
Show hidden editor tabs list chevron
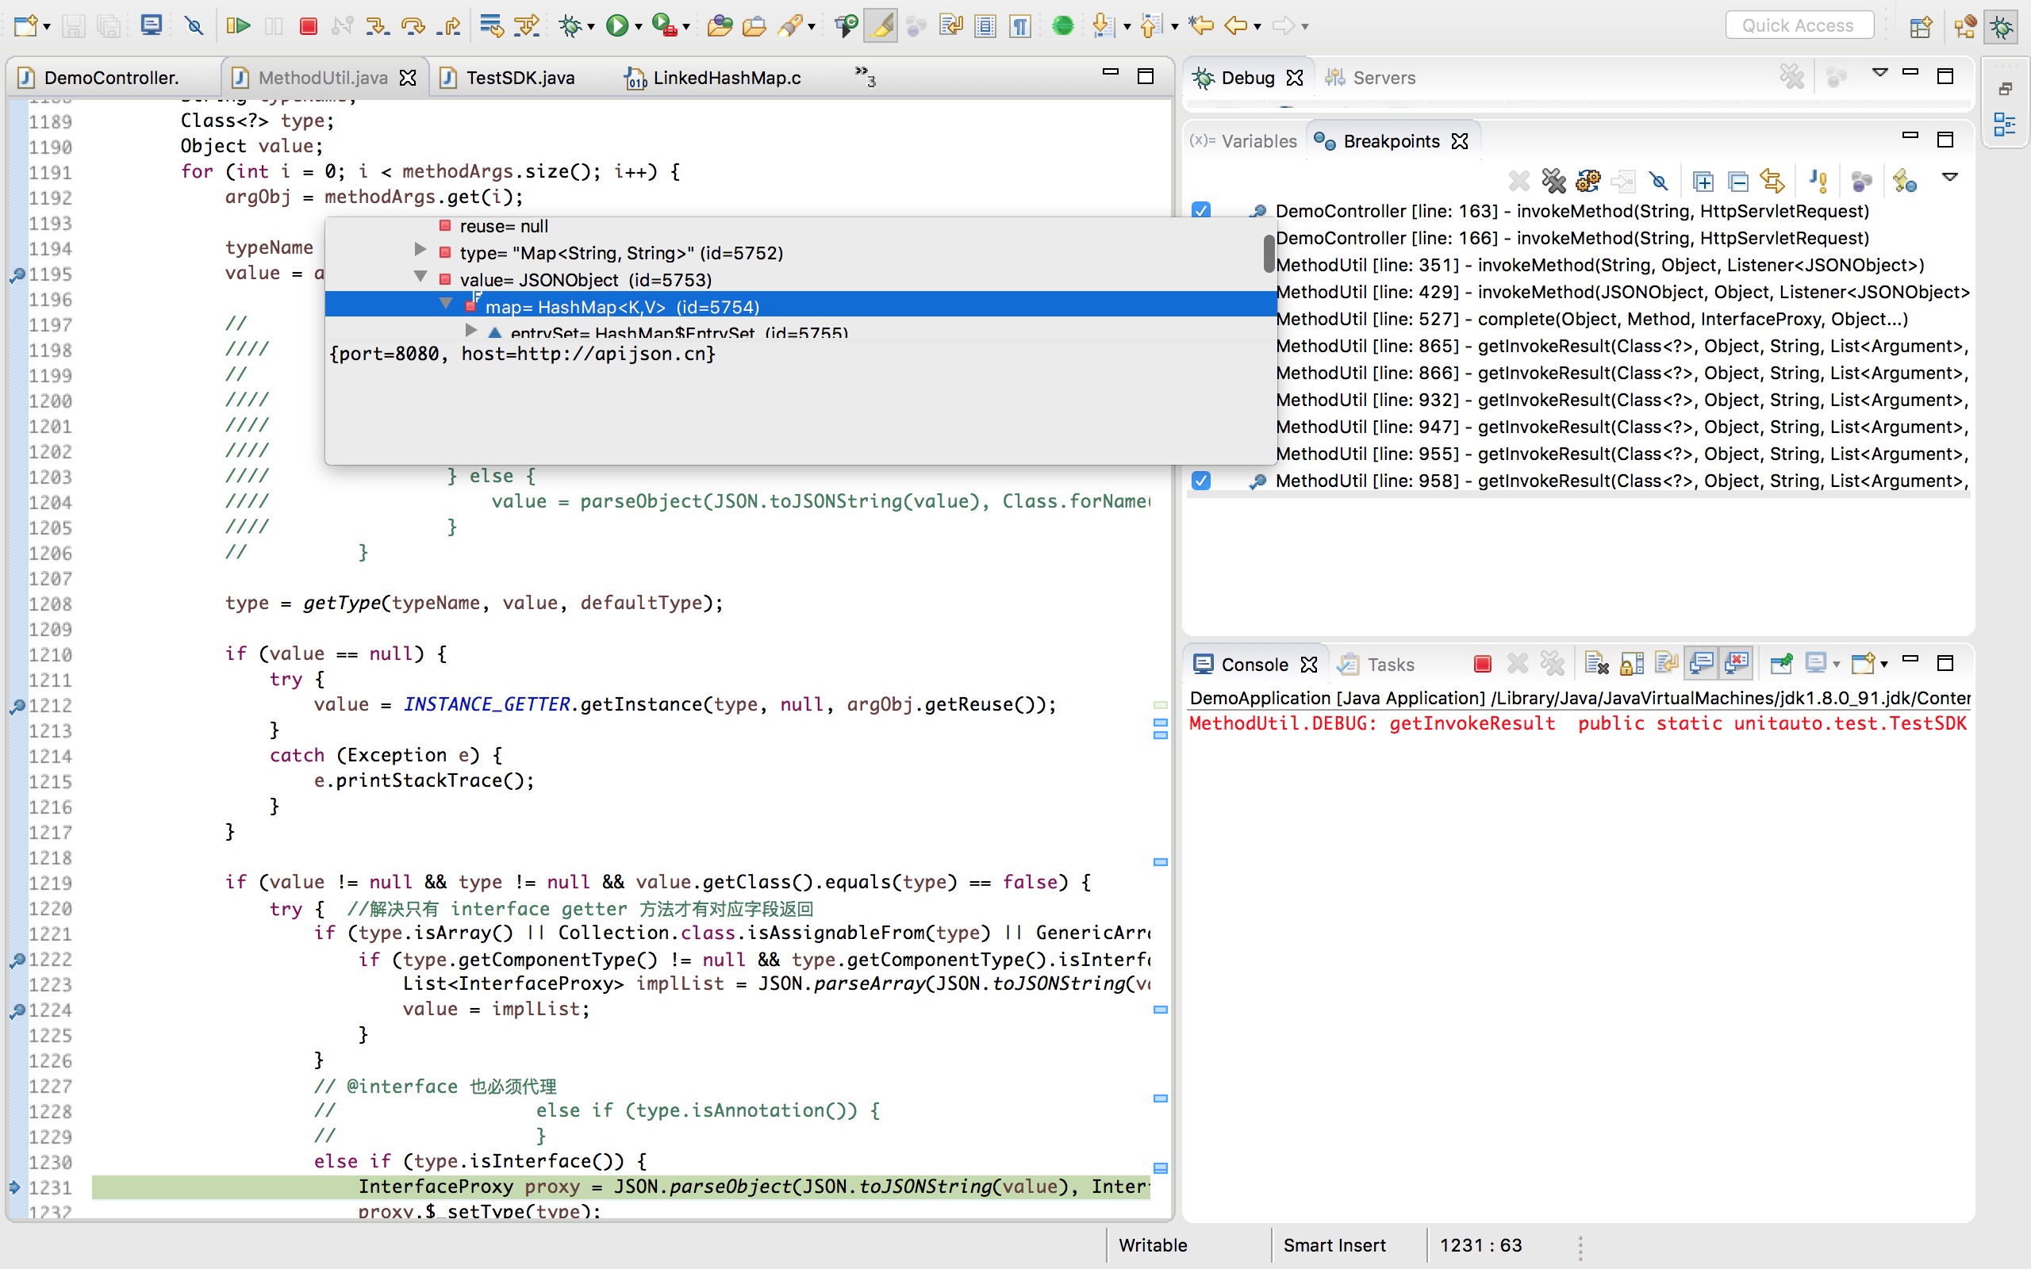click(x=866, y=75)
